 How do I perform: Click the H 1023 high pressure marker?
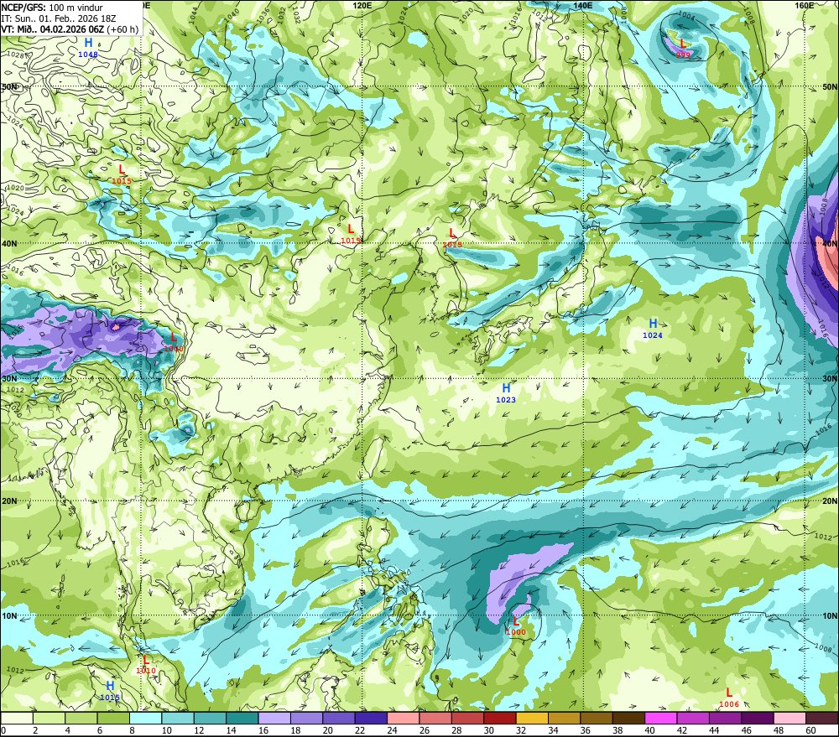pyautogui.click(x=506, y=392)
